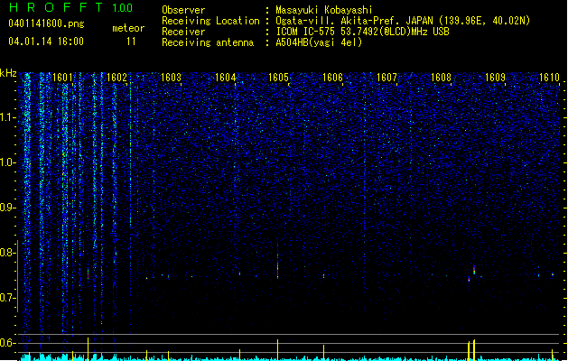Click the 1607 time marker

coord(386,78)
